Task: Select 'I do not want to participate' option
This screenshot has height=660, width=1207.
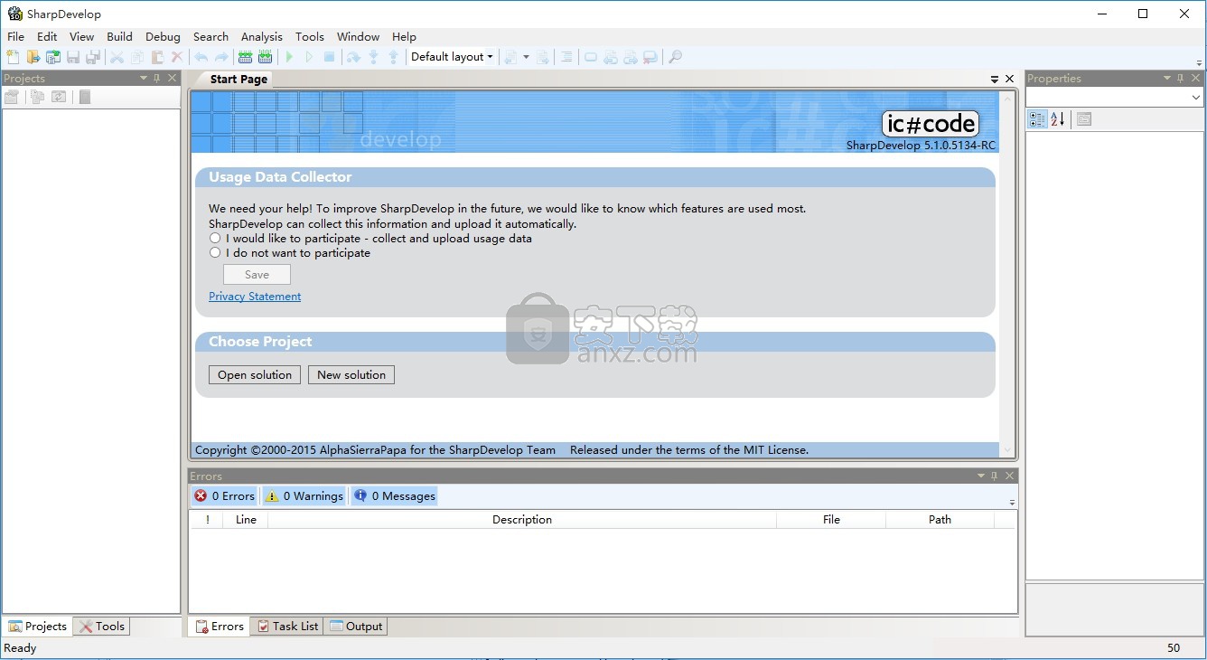Action: click(215, 253)
